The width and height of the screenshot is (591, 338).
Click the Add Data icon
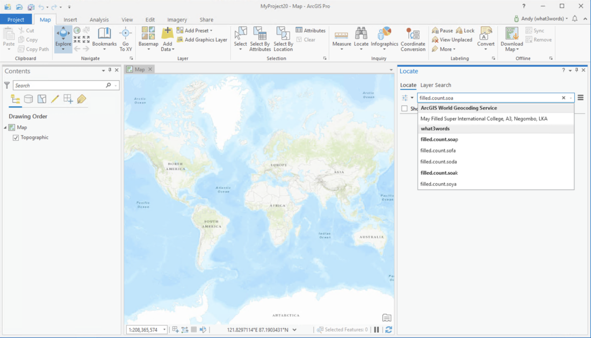pos(167,33)
